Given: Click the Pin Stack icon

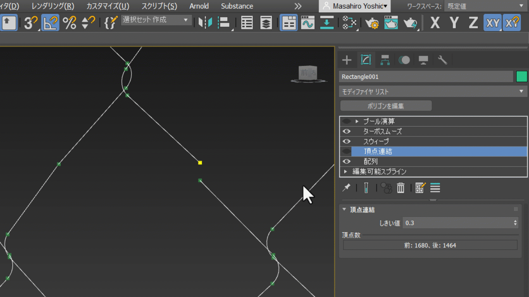Looking at the screenshot, I should (346, 188).
